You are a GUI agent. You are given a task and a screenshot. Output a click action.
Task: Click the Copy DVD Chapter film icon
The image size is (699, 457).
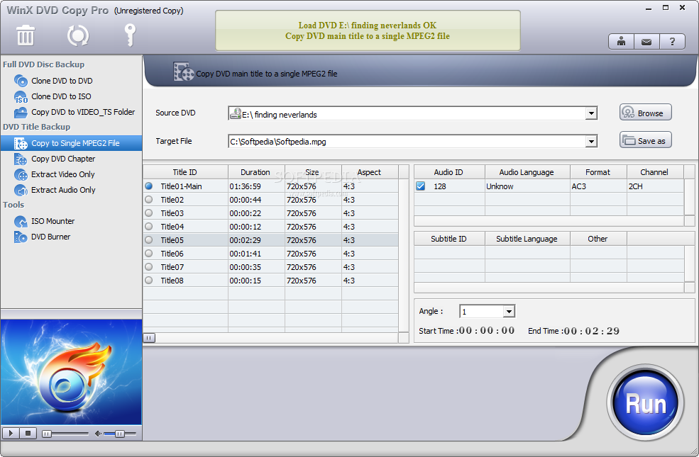(x=21, y=159)
